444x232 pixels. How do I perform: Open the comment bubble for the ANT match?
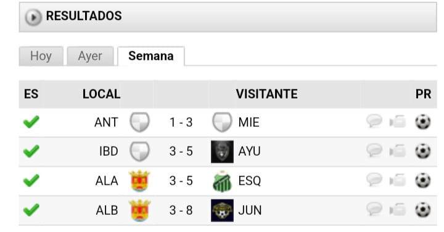374,121
